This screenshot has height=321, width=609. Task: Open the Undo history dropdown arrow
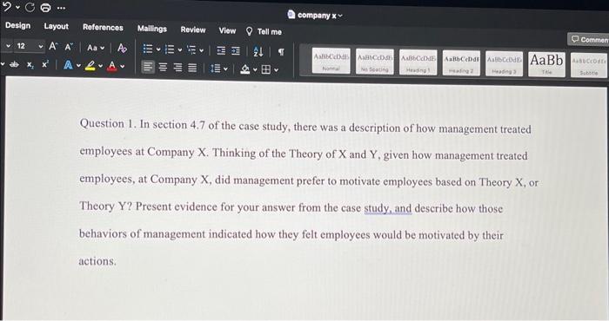click(17, 7)
